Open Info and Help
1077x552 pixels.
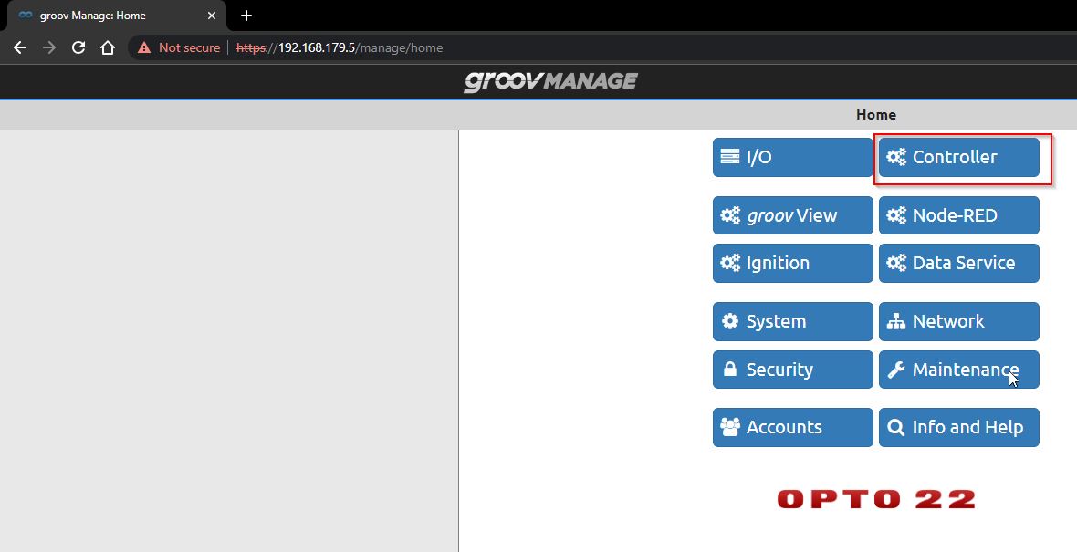coord(959,427)
